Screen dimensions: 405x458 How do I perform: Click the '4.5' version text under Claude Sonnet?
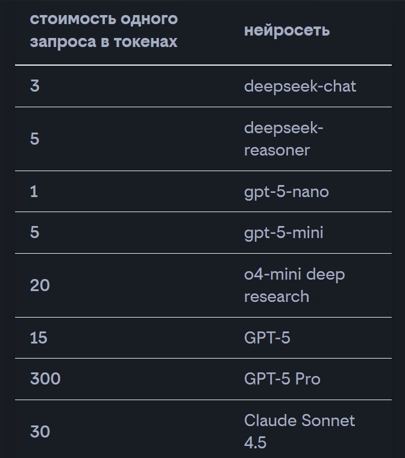tap(255, 443)
